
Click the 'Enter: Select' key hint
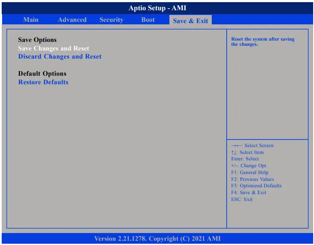[x=245, y=159]
